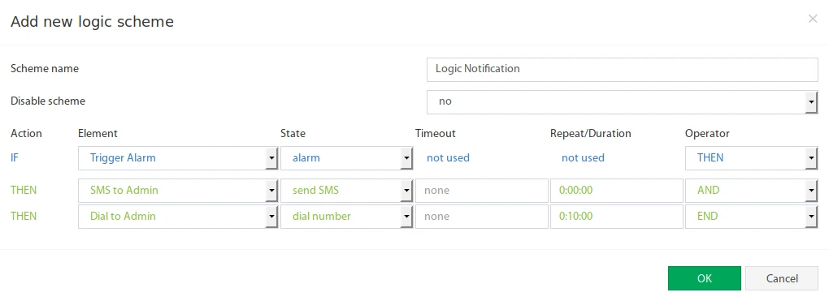829x301 pixels.
Task: Click timeout field in SMS to Admin row
Action: pos(482,190)
